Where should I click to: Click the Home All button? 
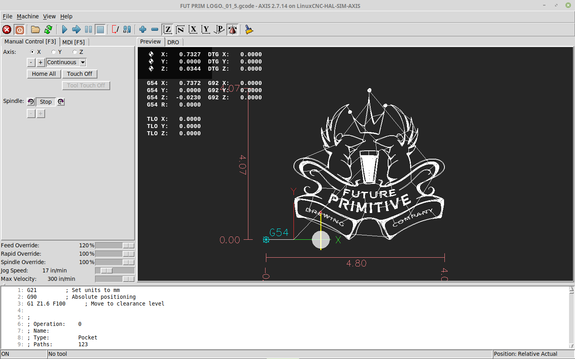pyautogui.click(x=44, y=74)
